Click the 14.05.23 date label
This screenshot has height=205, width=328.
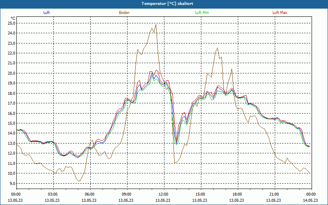pyautogui.click(x=310, y=200)
